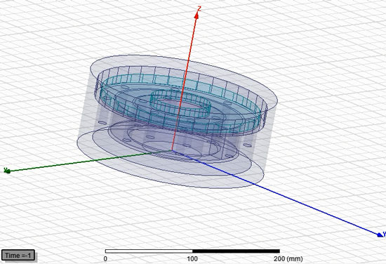Click the 100 scale bar label

tap(192, 259)
